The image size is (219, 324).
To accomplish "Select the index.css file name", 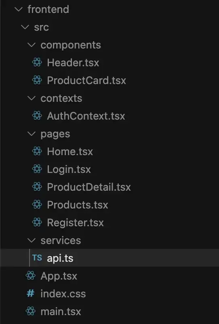I will 63,293.
